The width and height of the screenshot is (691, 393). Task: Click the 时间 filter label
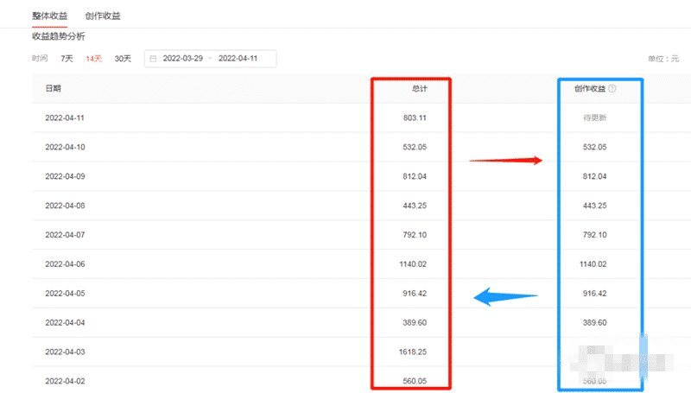pyautogui.click(x=40, y=58)
